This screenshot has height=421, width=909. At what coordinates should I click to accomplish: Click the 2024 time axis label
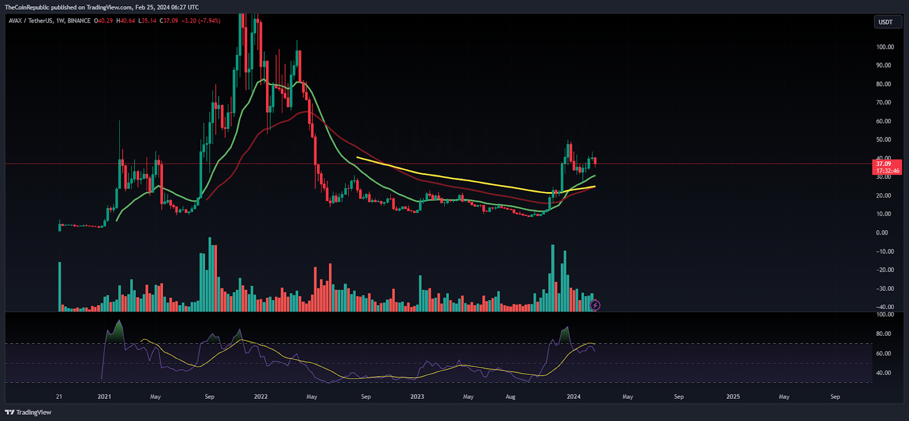pyautogui.click(x=574, y=397)
